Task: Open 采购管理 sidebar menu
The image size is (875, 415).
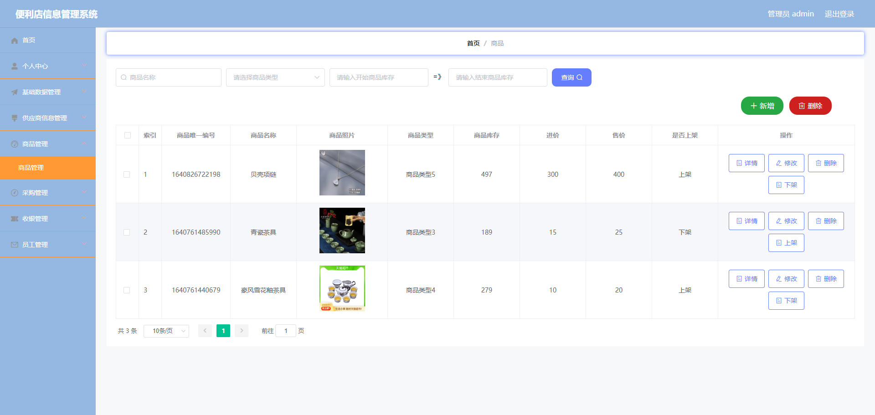Action: tap(48, 193)
